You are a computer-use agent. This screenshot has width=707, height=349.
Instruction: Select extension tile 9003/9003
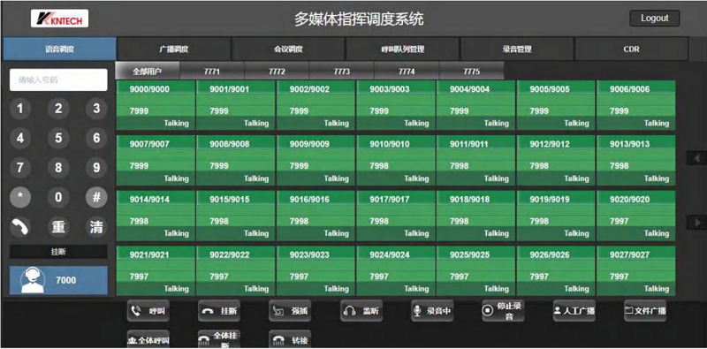pos(396,105)
